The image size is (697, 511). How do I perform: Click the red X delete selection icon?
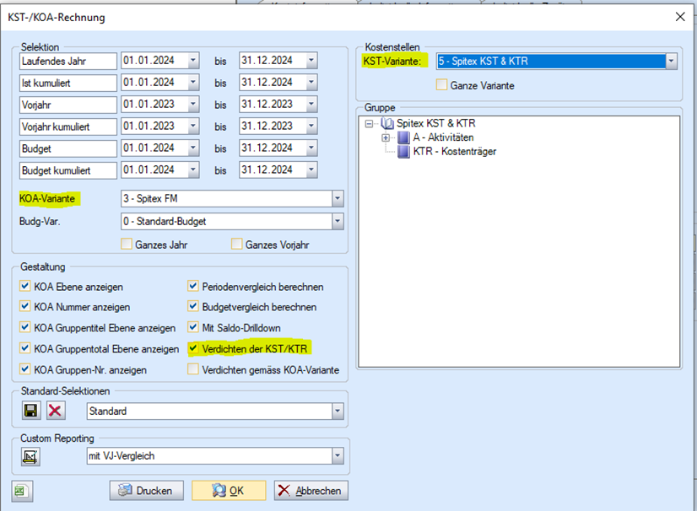(55, 411)
